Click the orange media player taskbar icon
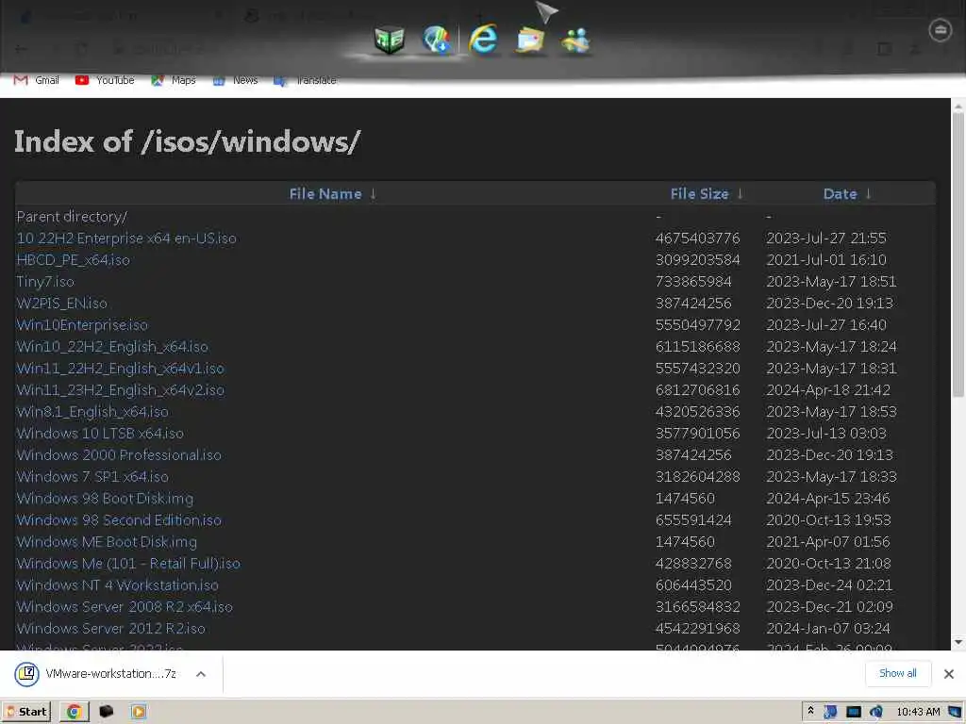 138,712
